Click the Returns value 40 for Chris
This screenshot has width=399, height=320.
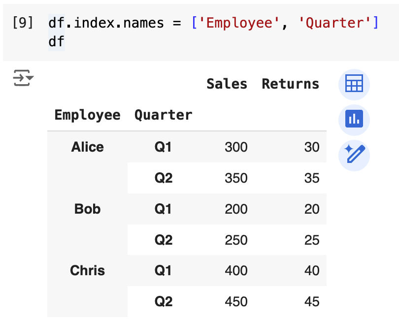tap(312, 270)
